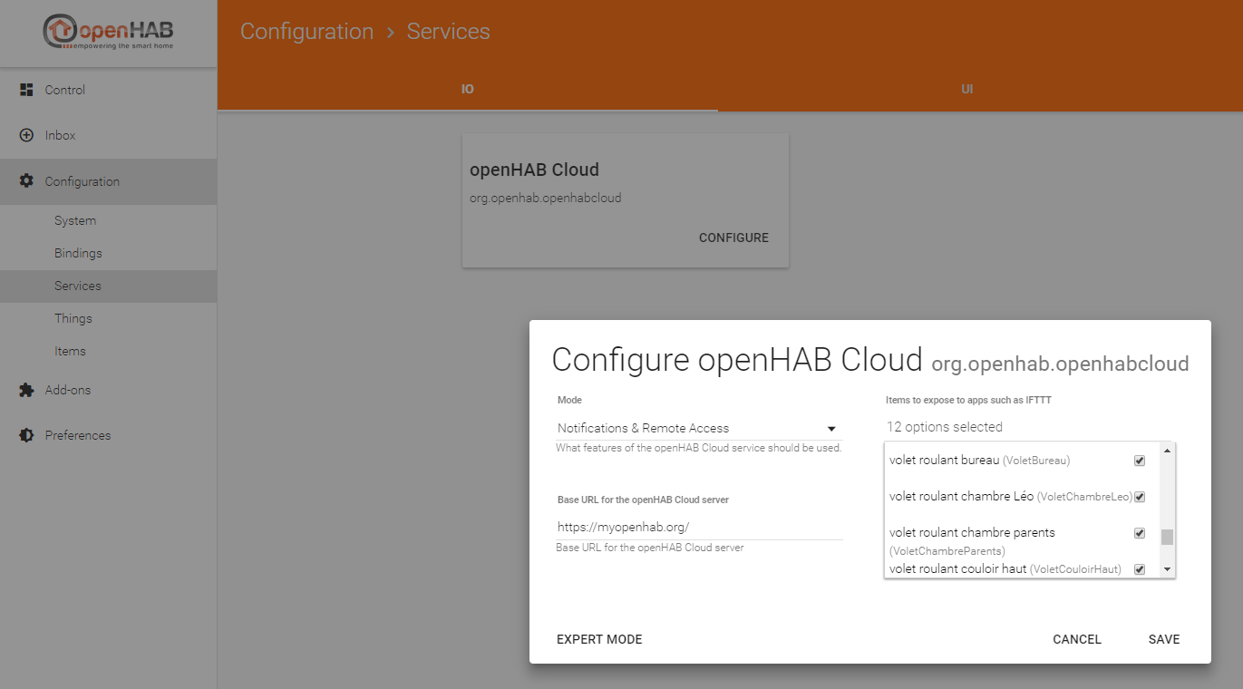This screenshot has width=1243, height=689.
Task: Click the EXPERT MODE button
Action: 599,639
